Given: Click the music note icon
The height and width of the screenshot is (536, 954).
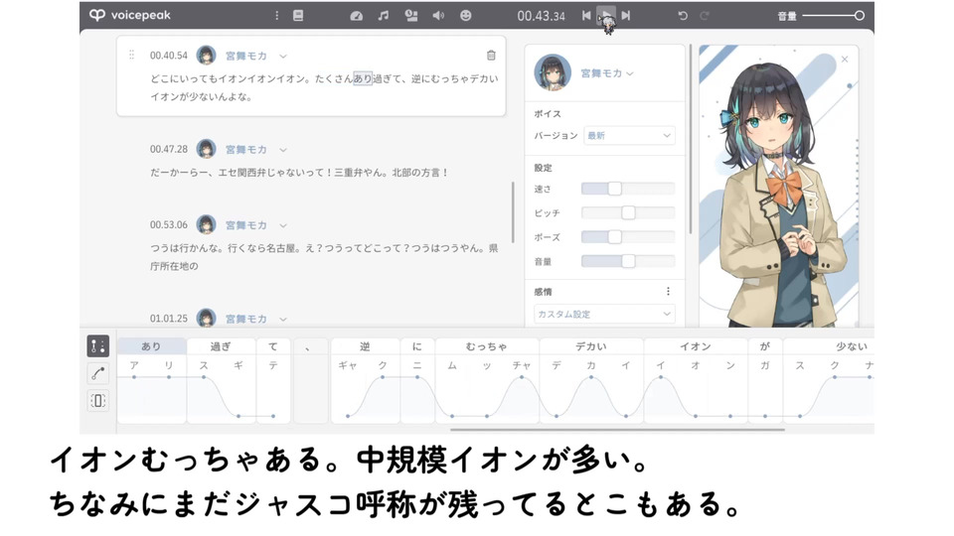Looking at the screenshot, I should 384,16.
